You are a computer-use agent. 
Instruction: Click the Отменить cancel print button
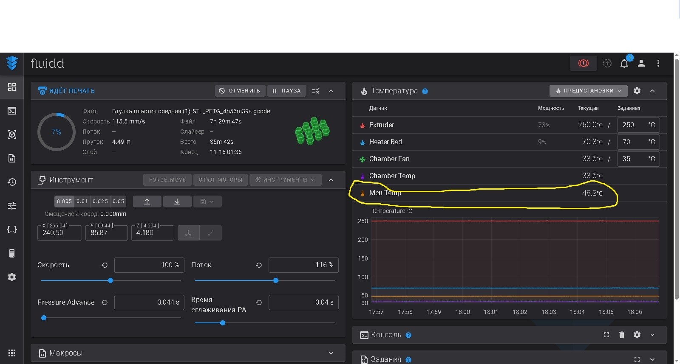[240, 91]
